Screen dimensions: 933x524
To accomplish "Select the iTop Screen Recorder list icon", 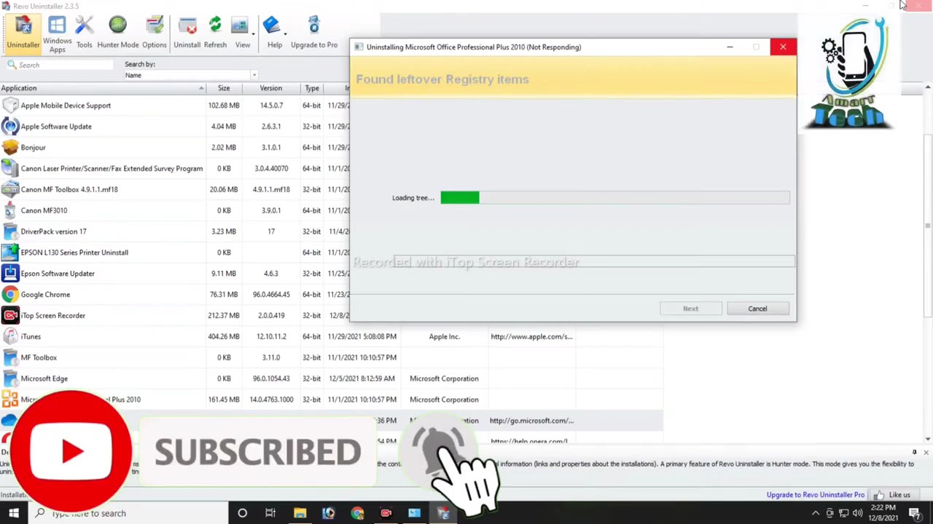I will (x=10, y=316).
